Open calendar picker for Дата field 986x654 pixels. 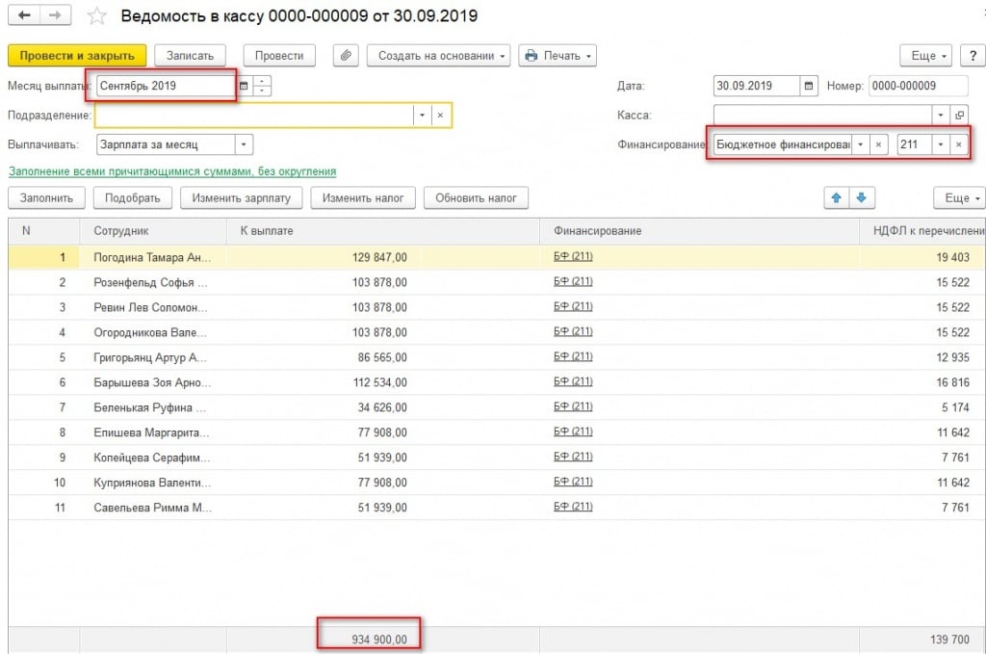809,86
